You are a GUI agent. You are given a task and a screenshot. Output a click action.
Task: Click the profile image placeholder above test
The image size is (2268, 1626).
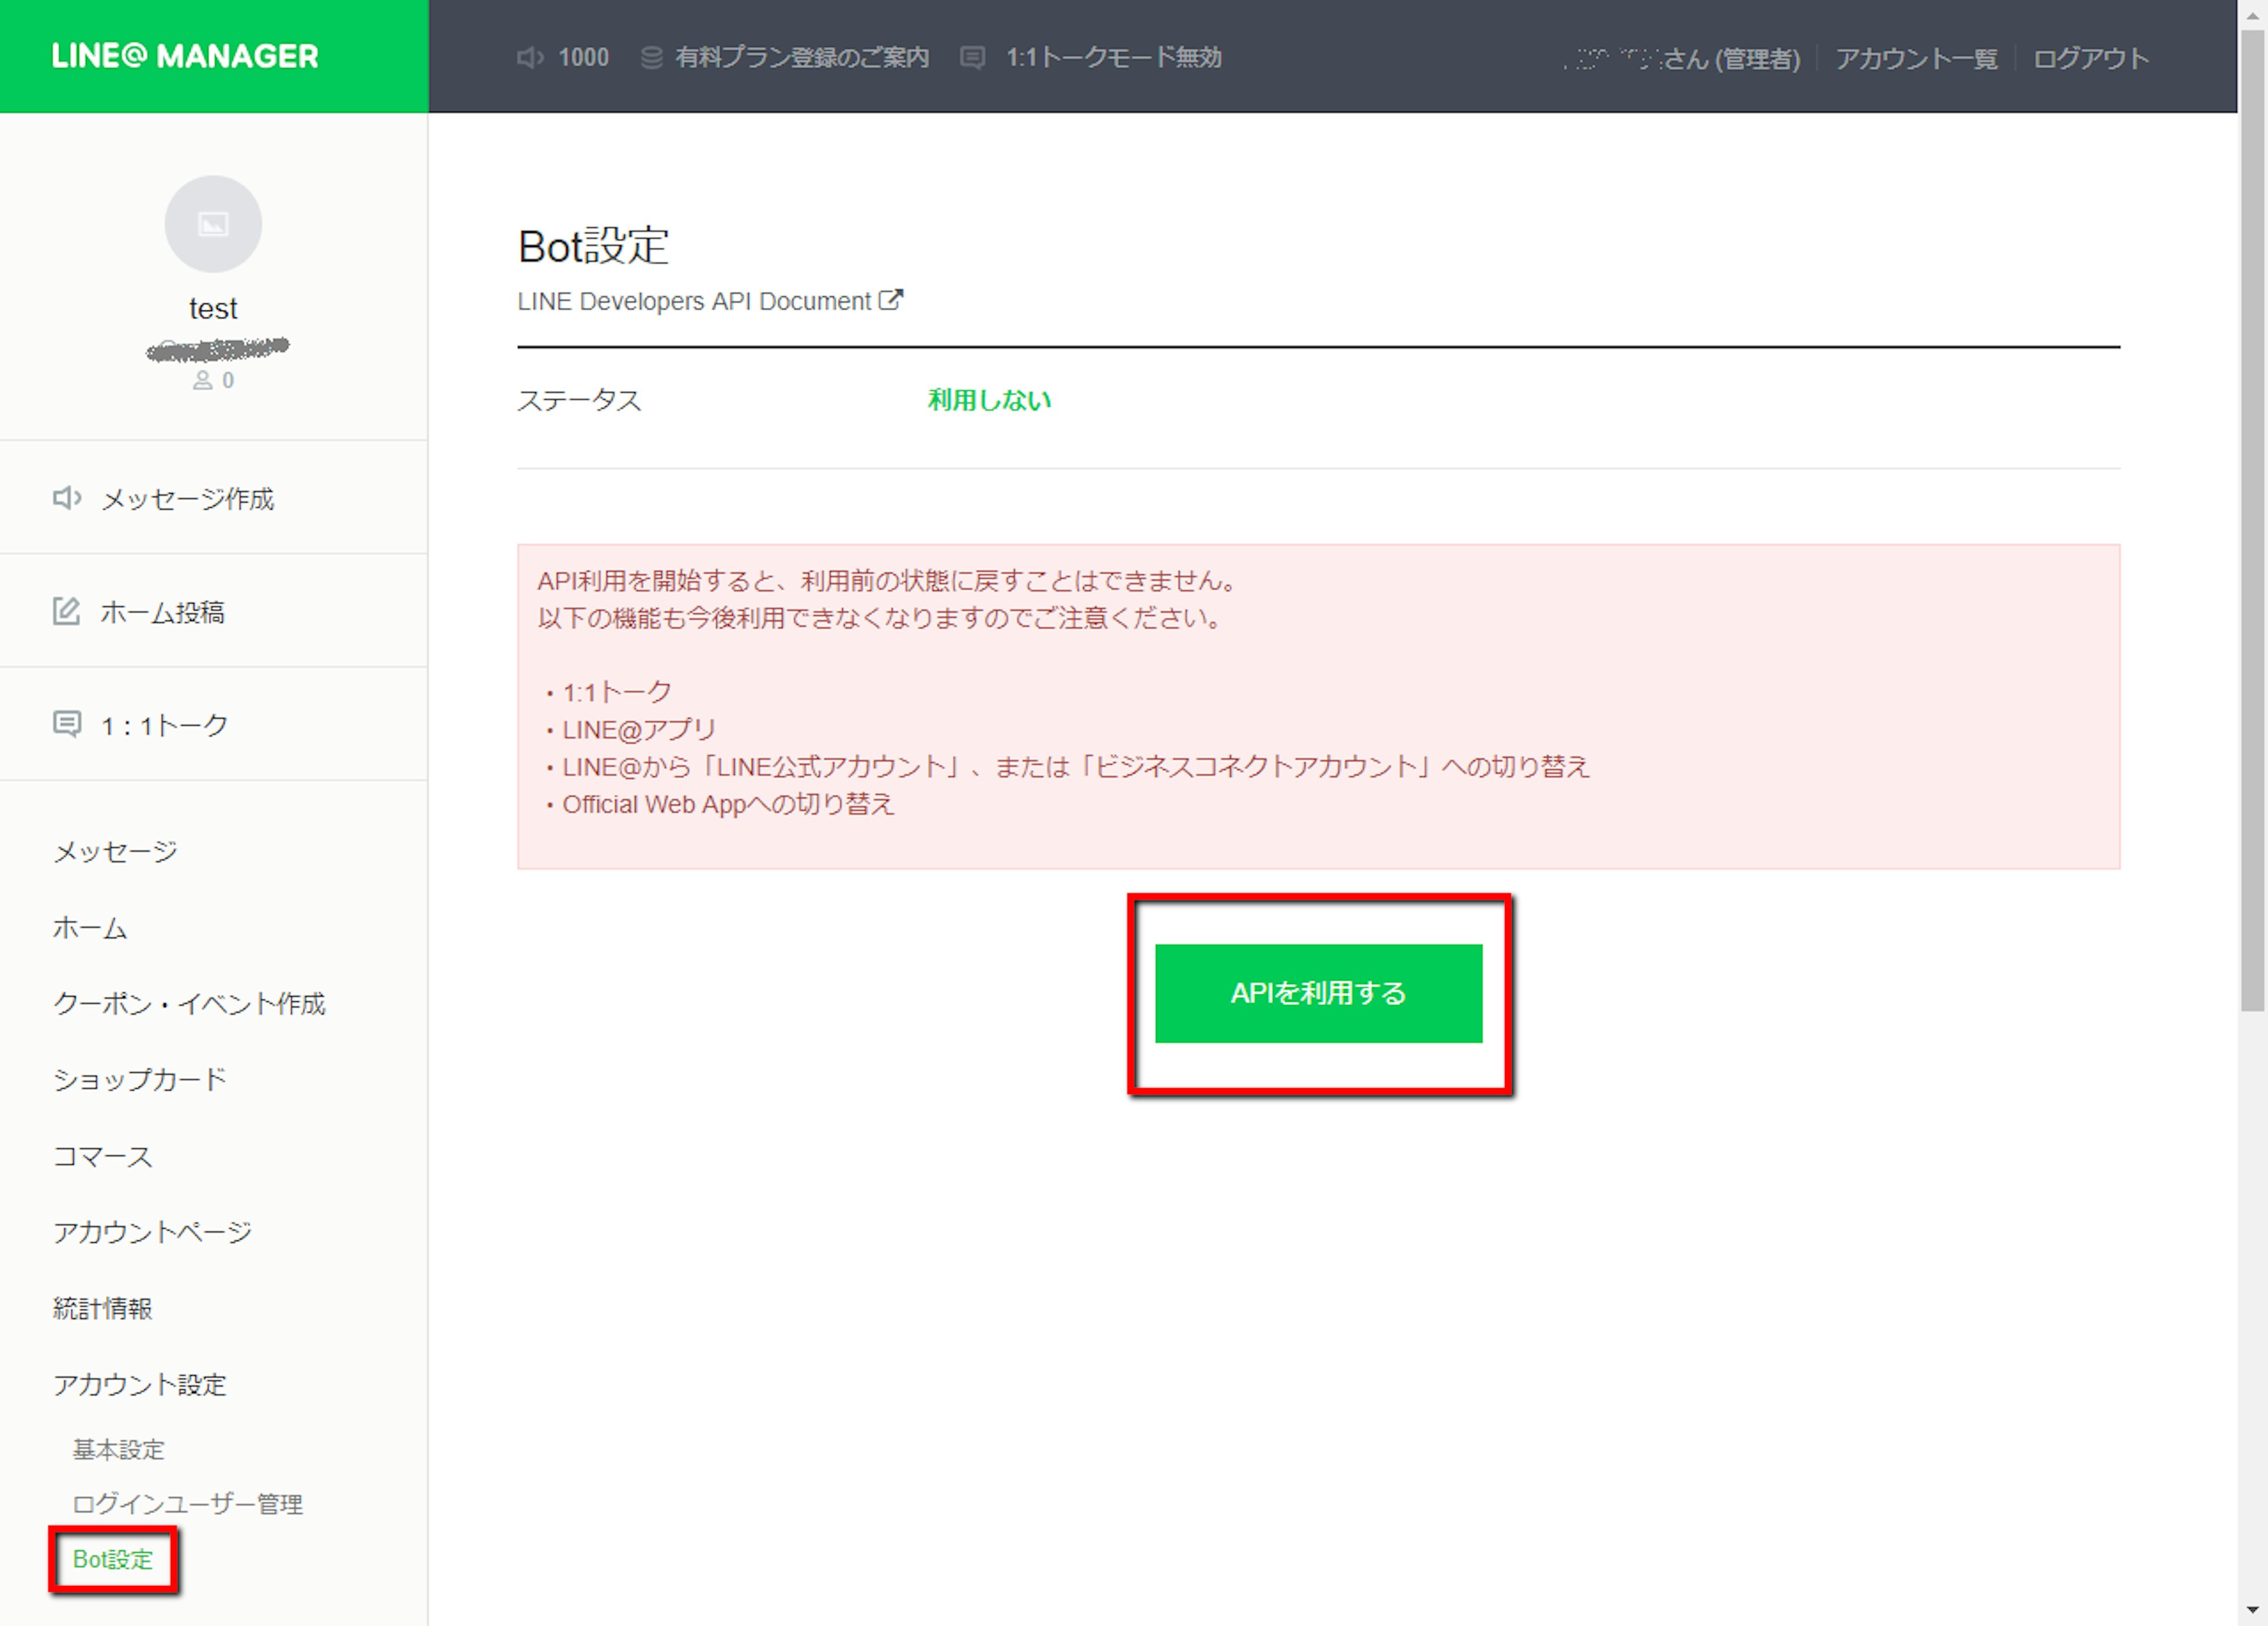[x=213, y=224]
